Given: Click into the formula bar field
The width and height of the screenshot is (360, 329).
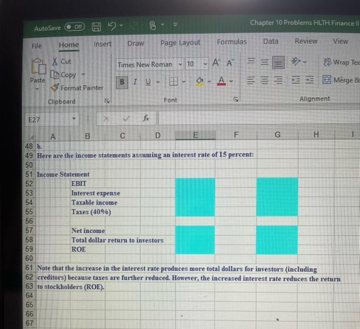Looking at the screenshot, I should pyautogui.click(x=259, y=118).
